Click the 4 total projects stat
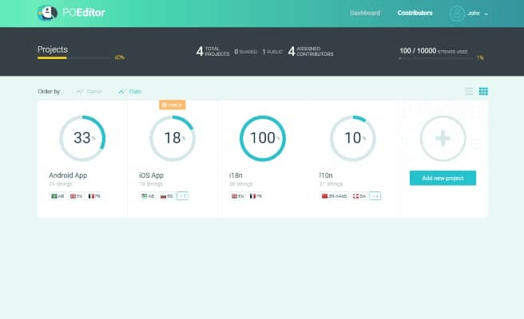Viewport: 524px width, 319px height. [212, 51]
